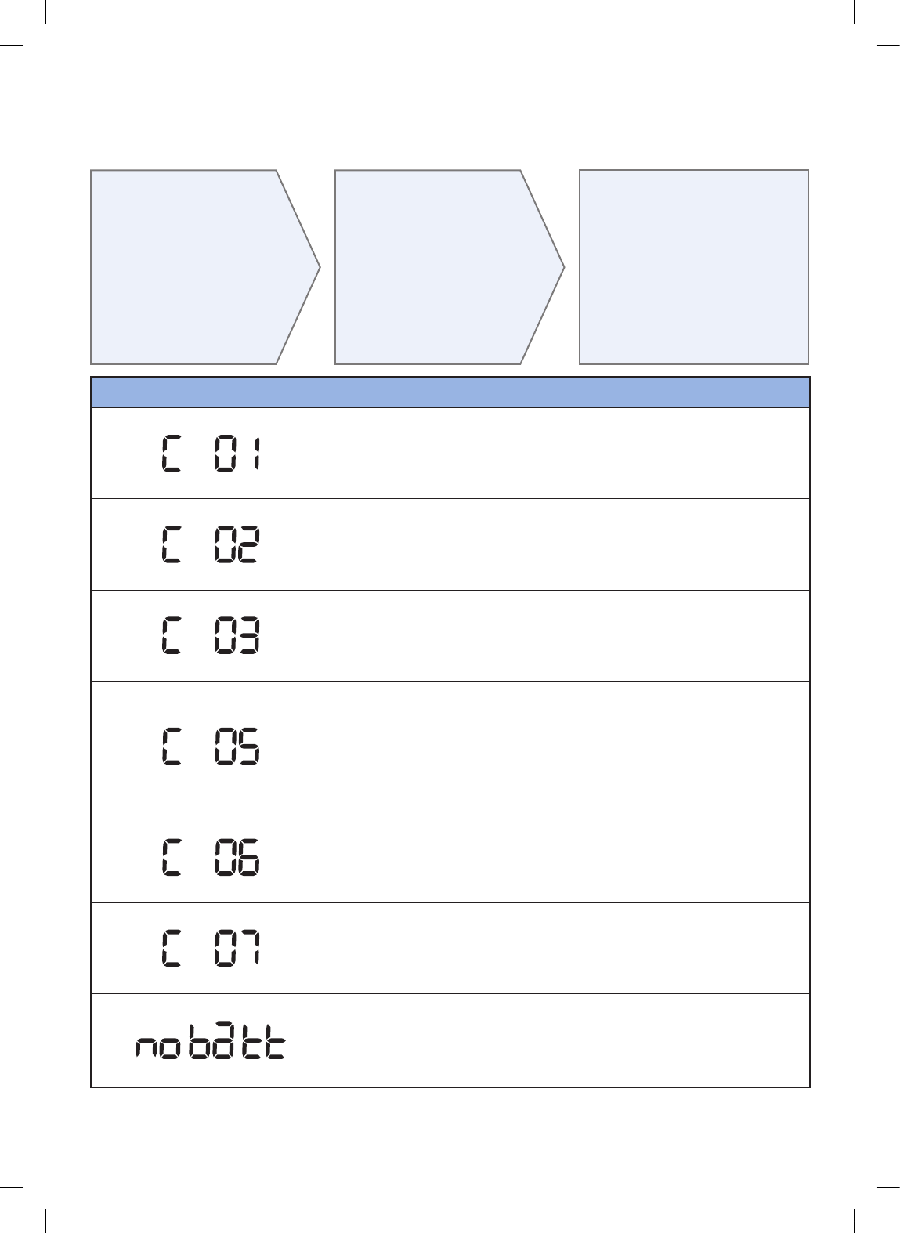The height and width of the screenshot is (1233, 900).
Task: Click the C 03 segment display icon
Action: click(211, 636)
